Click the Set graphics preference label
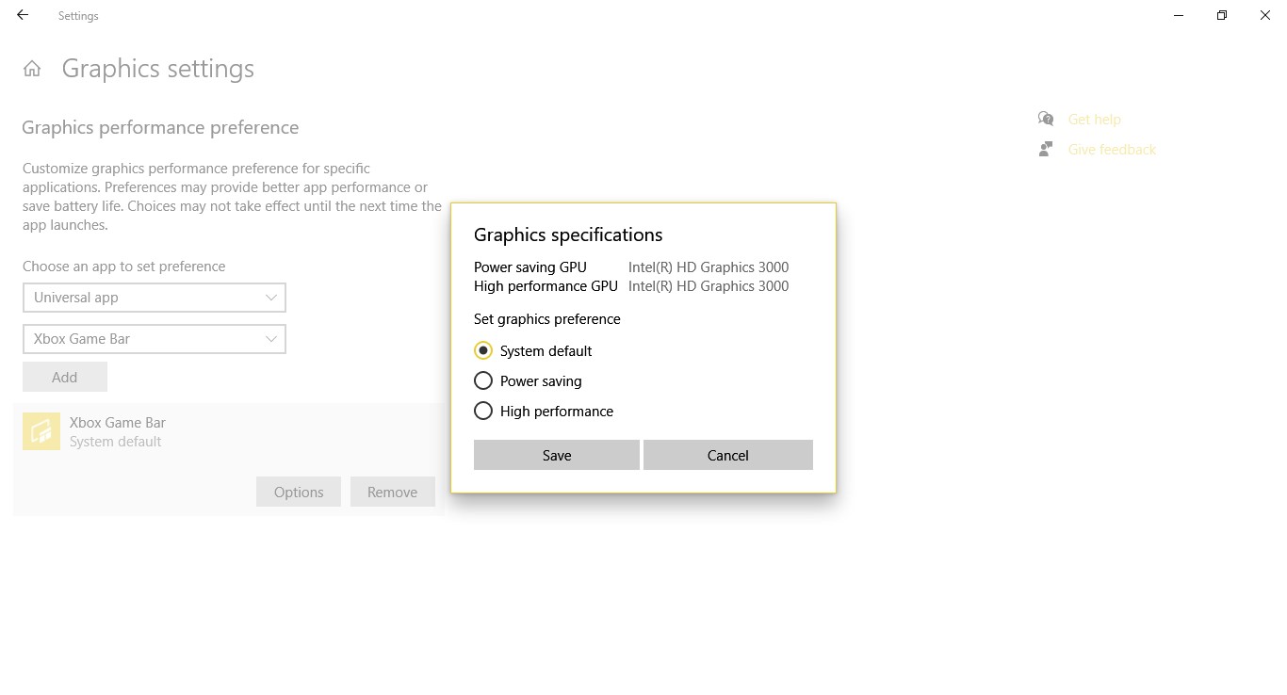Viewport: 1287px width, 695px height. pyautogui.click(x=547, y=319)
